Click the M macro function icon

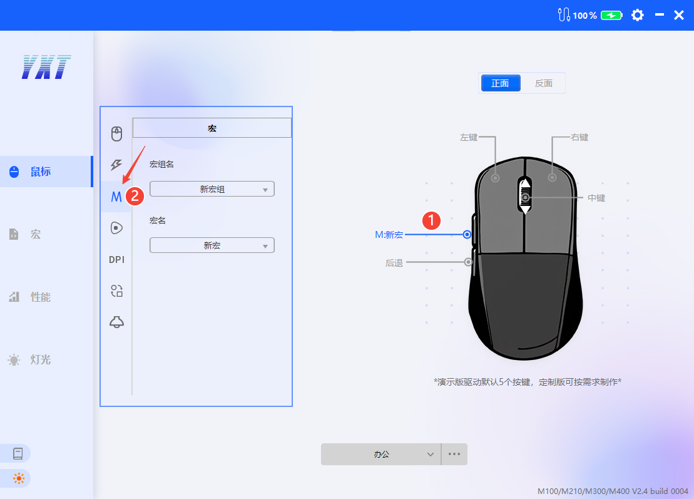tap(116, 197)
